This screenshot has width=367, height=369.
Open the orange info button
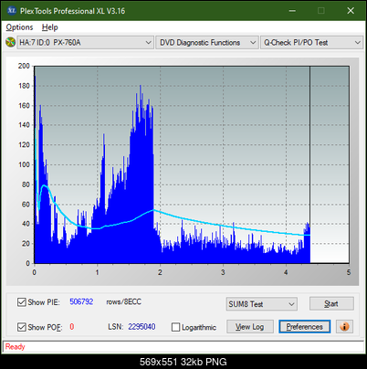coord(344,327)
